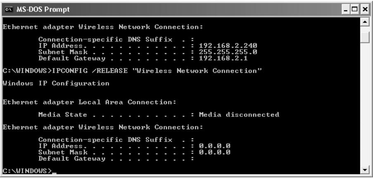
Task: Open the MS-DOS Prompt system menu icon
Action: 9,9
